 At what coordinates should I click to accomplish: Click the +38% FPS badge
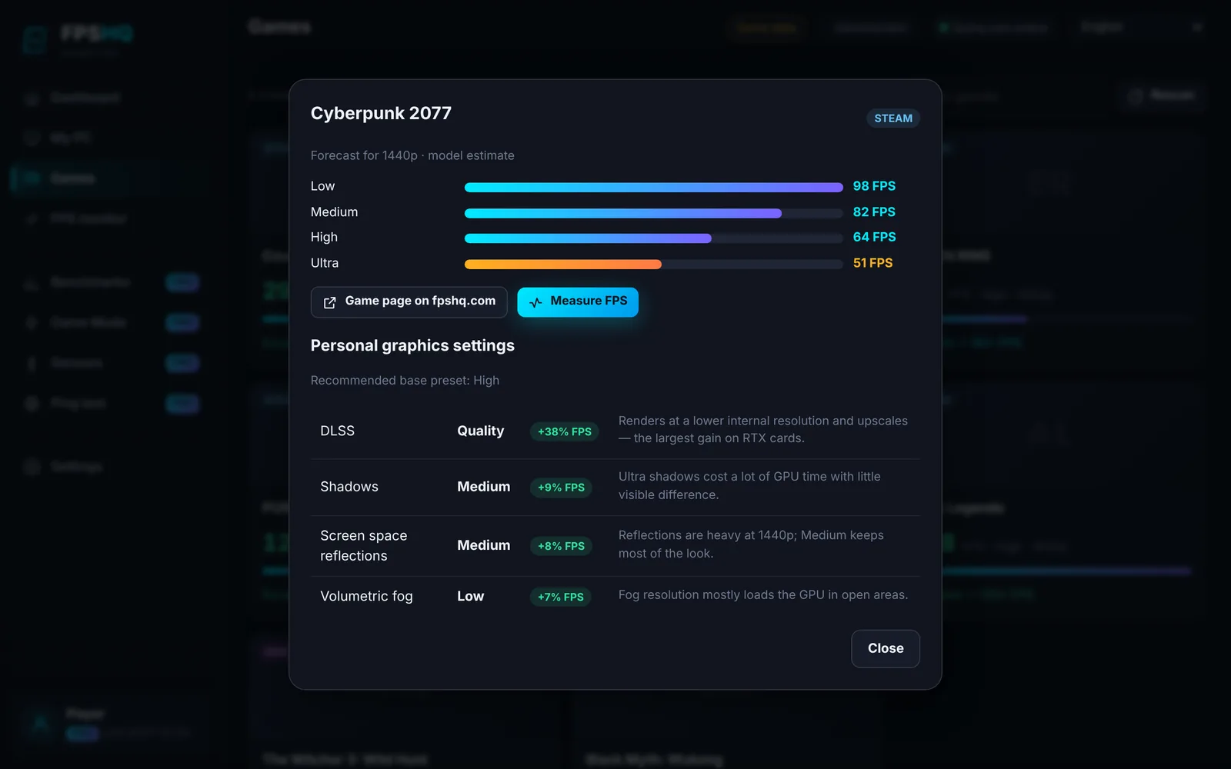click(x=565, y=431)
